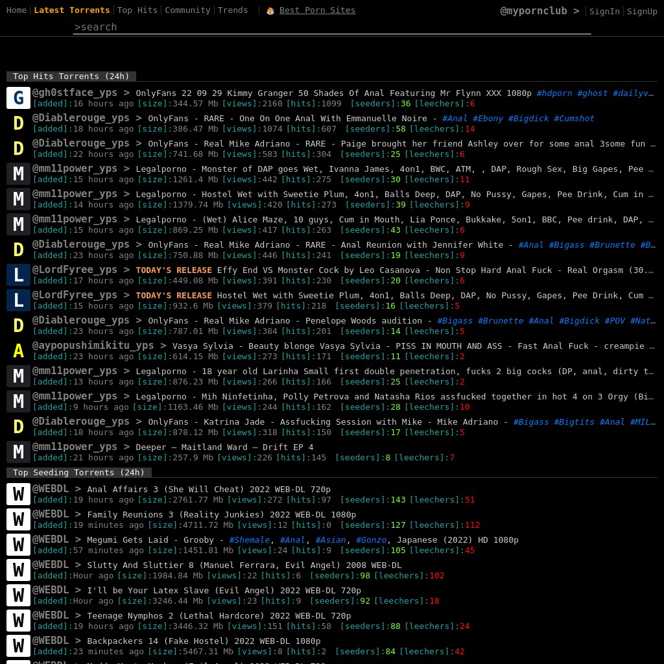Click the G avatar for gh0stface_yps
Image resolution: width=664 pixels, height=664 pixels.
point(18,98)
